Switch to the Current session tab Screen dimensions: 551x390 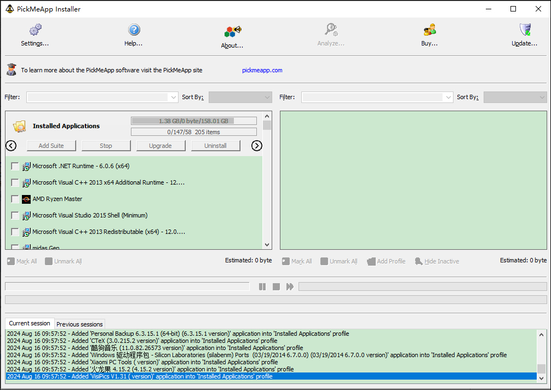tap(30, 323)
